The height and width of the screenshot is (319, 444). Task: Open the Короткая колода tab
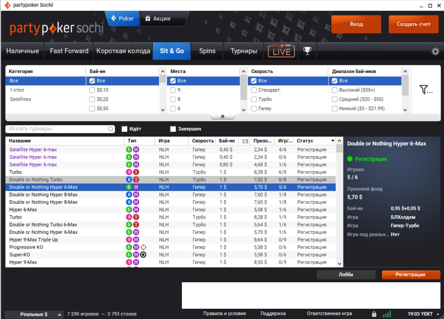tap(123, 51)
